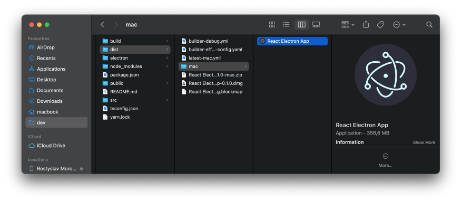Switch to icon grid view

click(x=272, y=25)
